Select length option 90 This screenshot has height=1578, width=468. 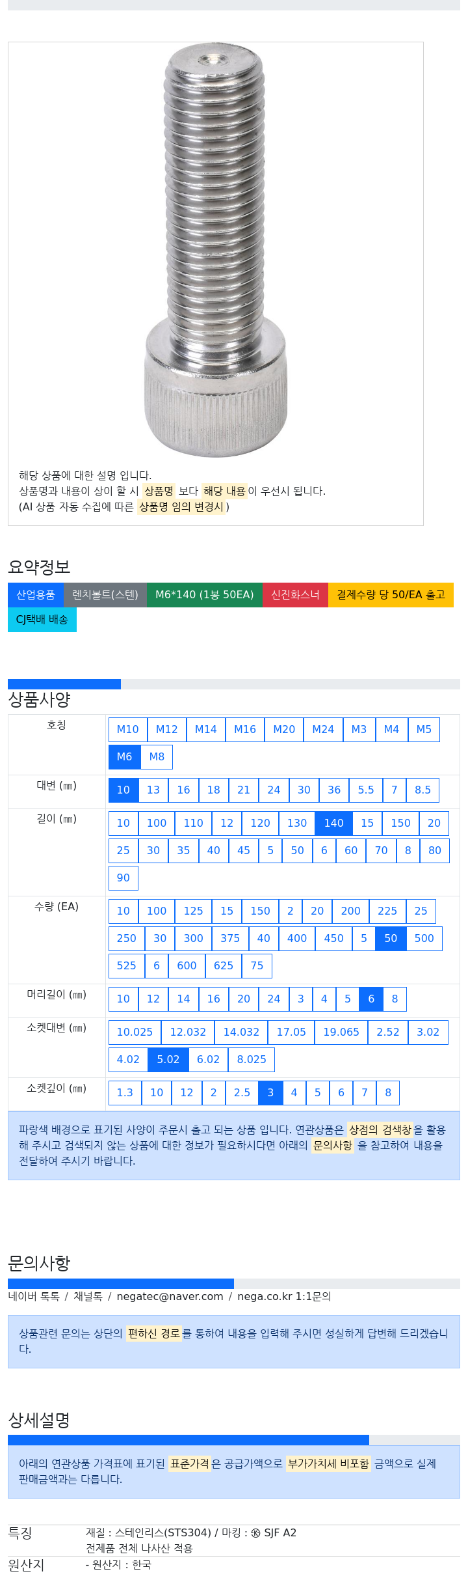[x=123, y=878]
